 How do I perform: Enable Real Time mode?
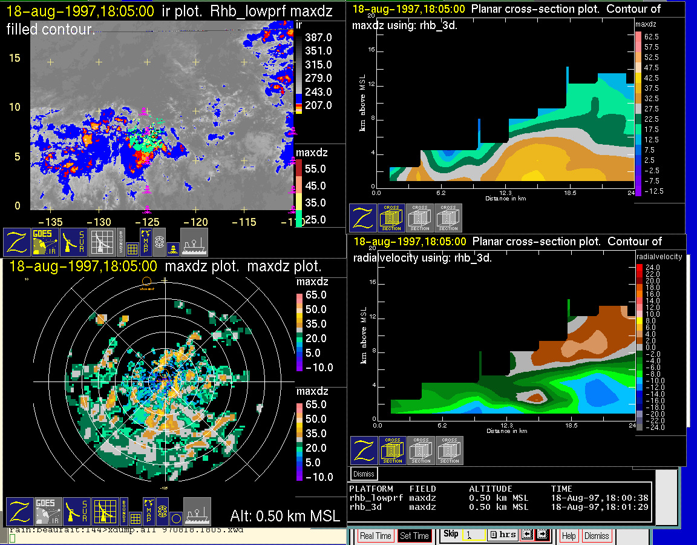click(x=375, y=536)
